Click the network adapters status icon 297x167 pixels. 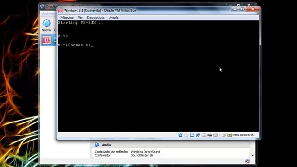198,135
